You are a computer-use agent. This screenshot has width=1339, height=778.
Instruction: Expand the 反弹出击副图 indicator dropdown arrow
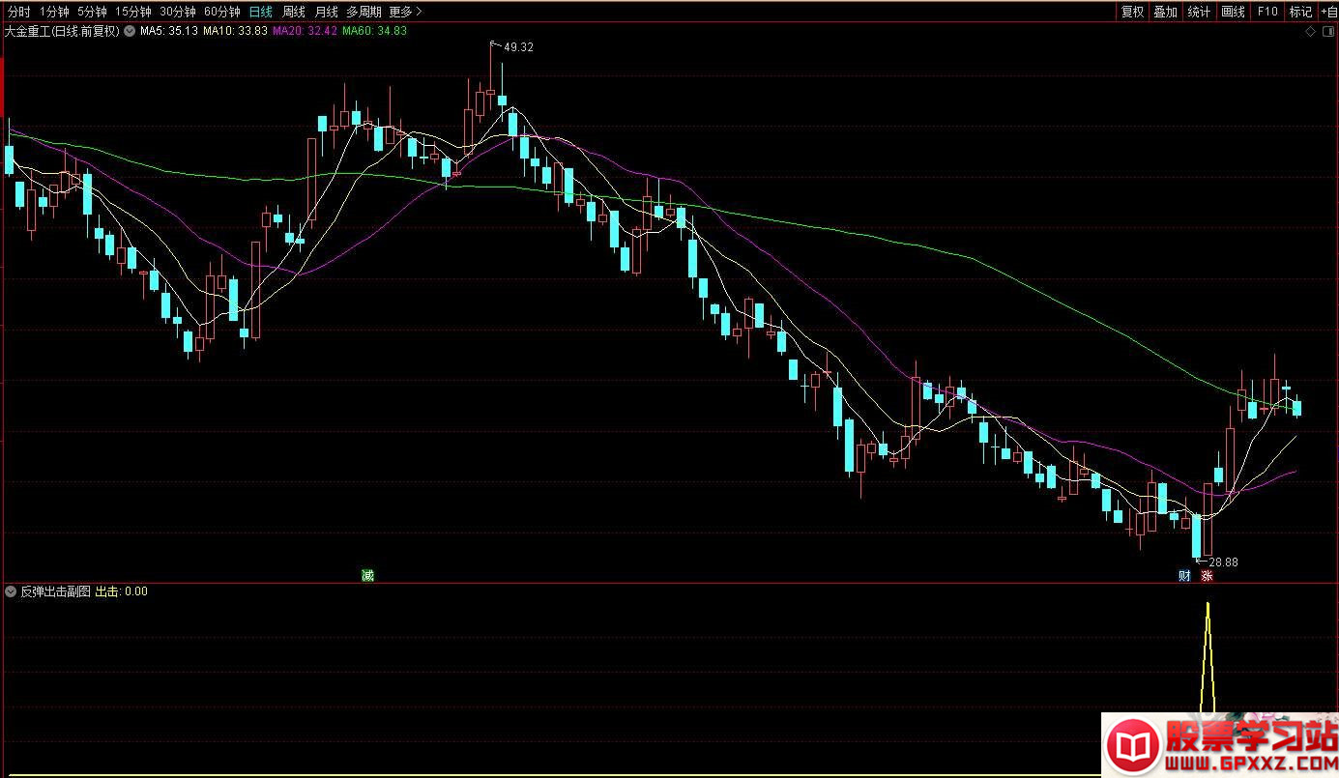(x=11, y=591)
